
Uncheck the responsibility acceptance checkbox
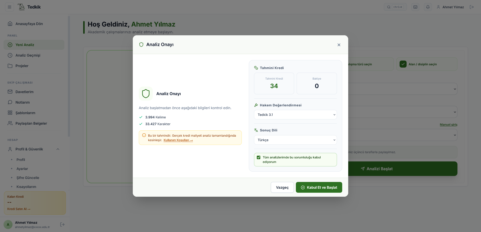[x=259, y=157]
